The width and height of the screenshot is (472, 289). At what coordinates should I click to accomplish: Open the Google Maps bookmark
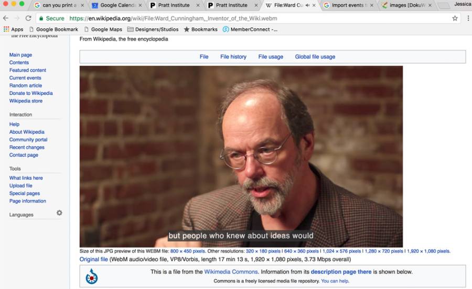103,29
